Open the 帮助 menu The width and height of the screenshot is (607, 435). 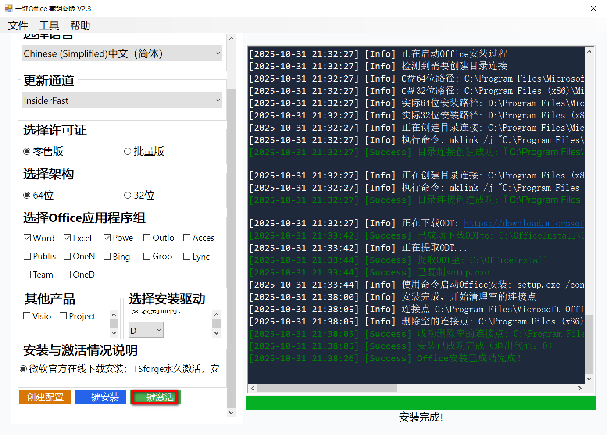point(79,25)
